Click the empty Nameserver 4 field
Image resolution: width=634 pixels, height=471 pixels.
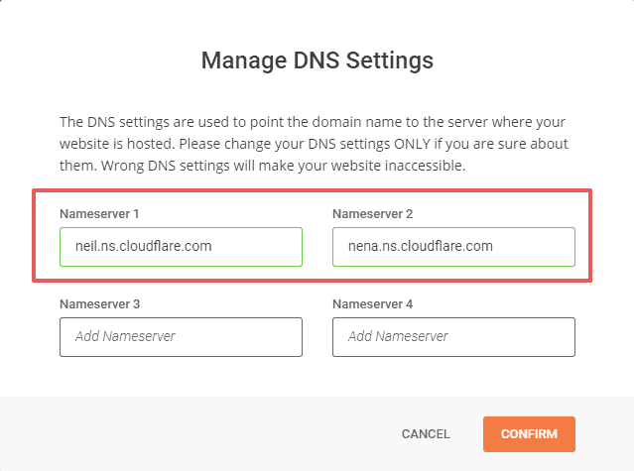coord(453,337)
